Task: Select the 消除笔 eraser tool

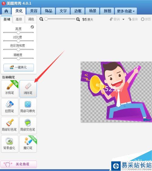Action: [x=28, y=89]
